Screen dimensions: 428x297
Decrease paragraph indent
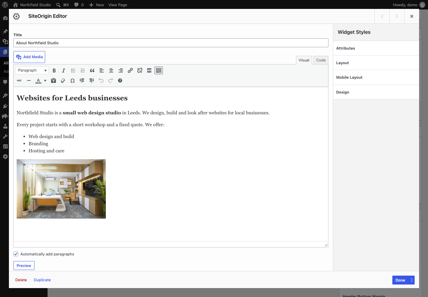pos(82,80)
